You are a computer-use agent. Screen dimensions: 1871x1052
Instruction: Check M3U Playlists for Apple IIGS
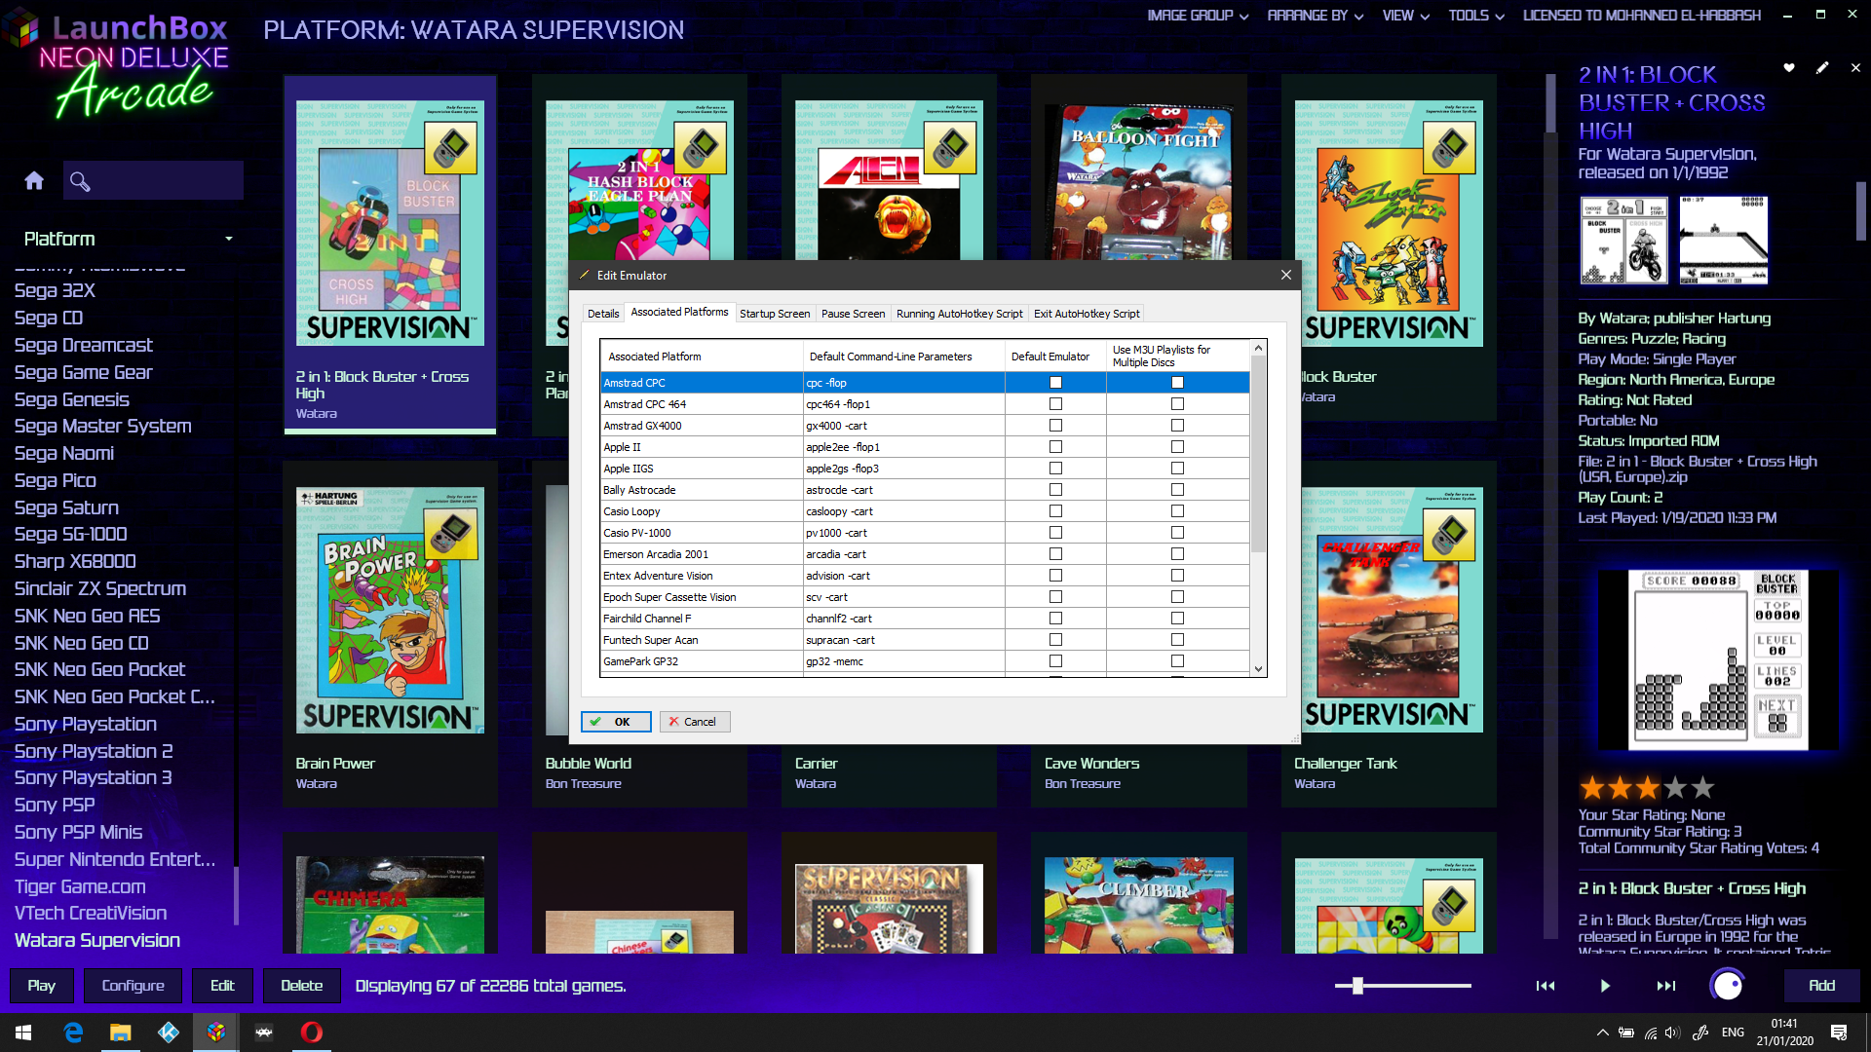(x=1177, y=469)
